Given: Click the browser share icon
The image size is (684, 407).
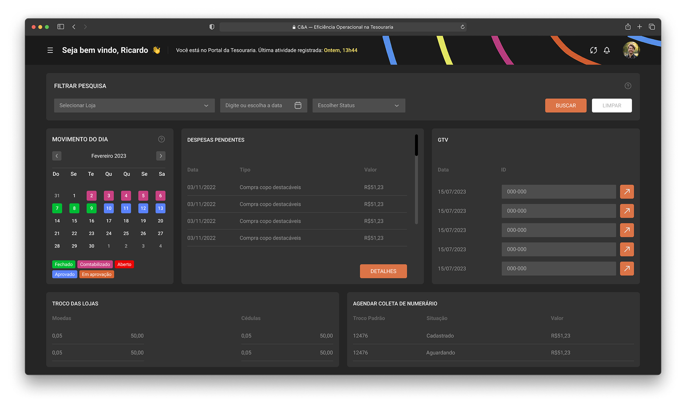Looking at the screenshot, I should [x=628, y=27].
